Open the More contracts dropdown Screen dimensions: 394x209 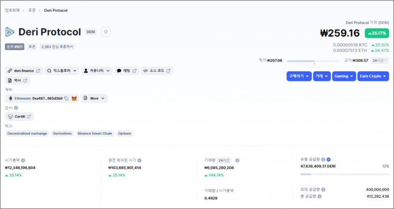[94, 98]
